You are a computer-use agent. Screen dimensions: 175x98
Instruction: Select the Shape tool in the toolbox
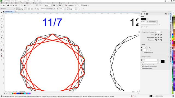[x=1, y=15]
